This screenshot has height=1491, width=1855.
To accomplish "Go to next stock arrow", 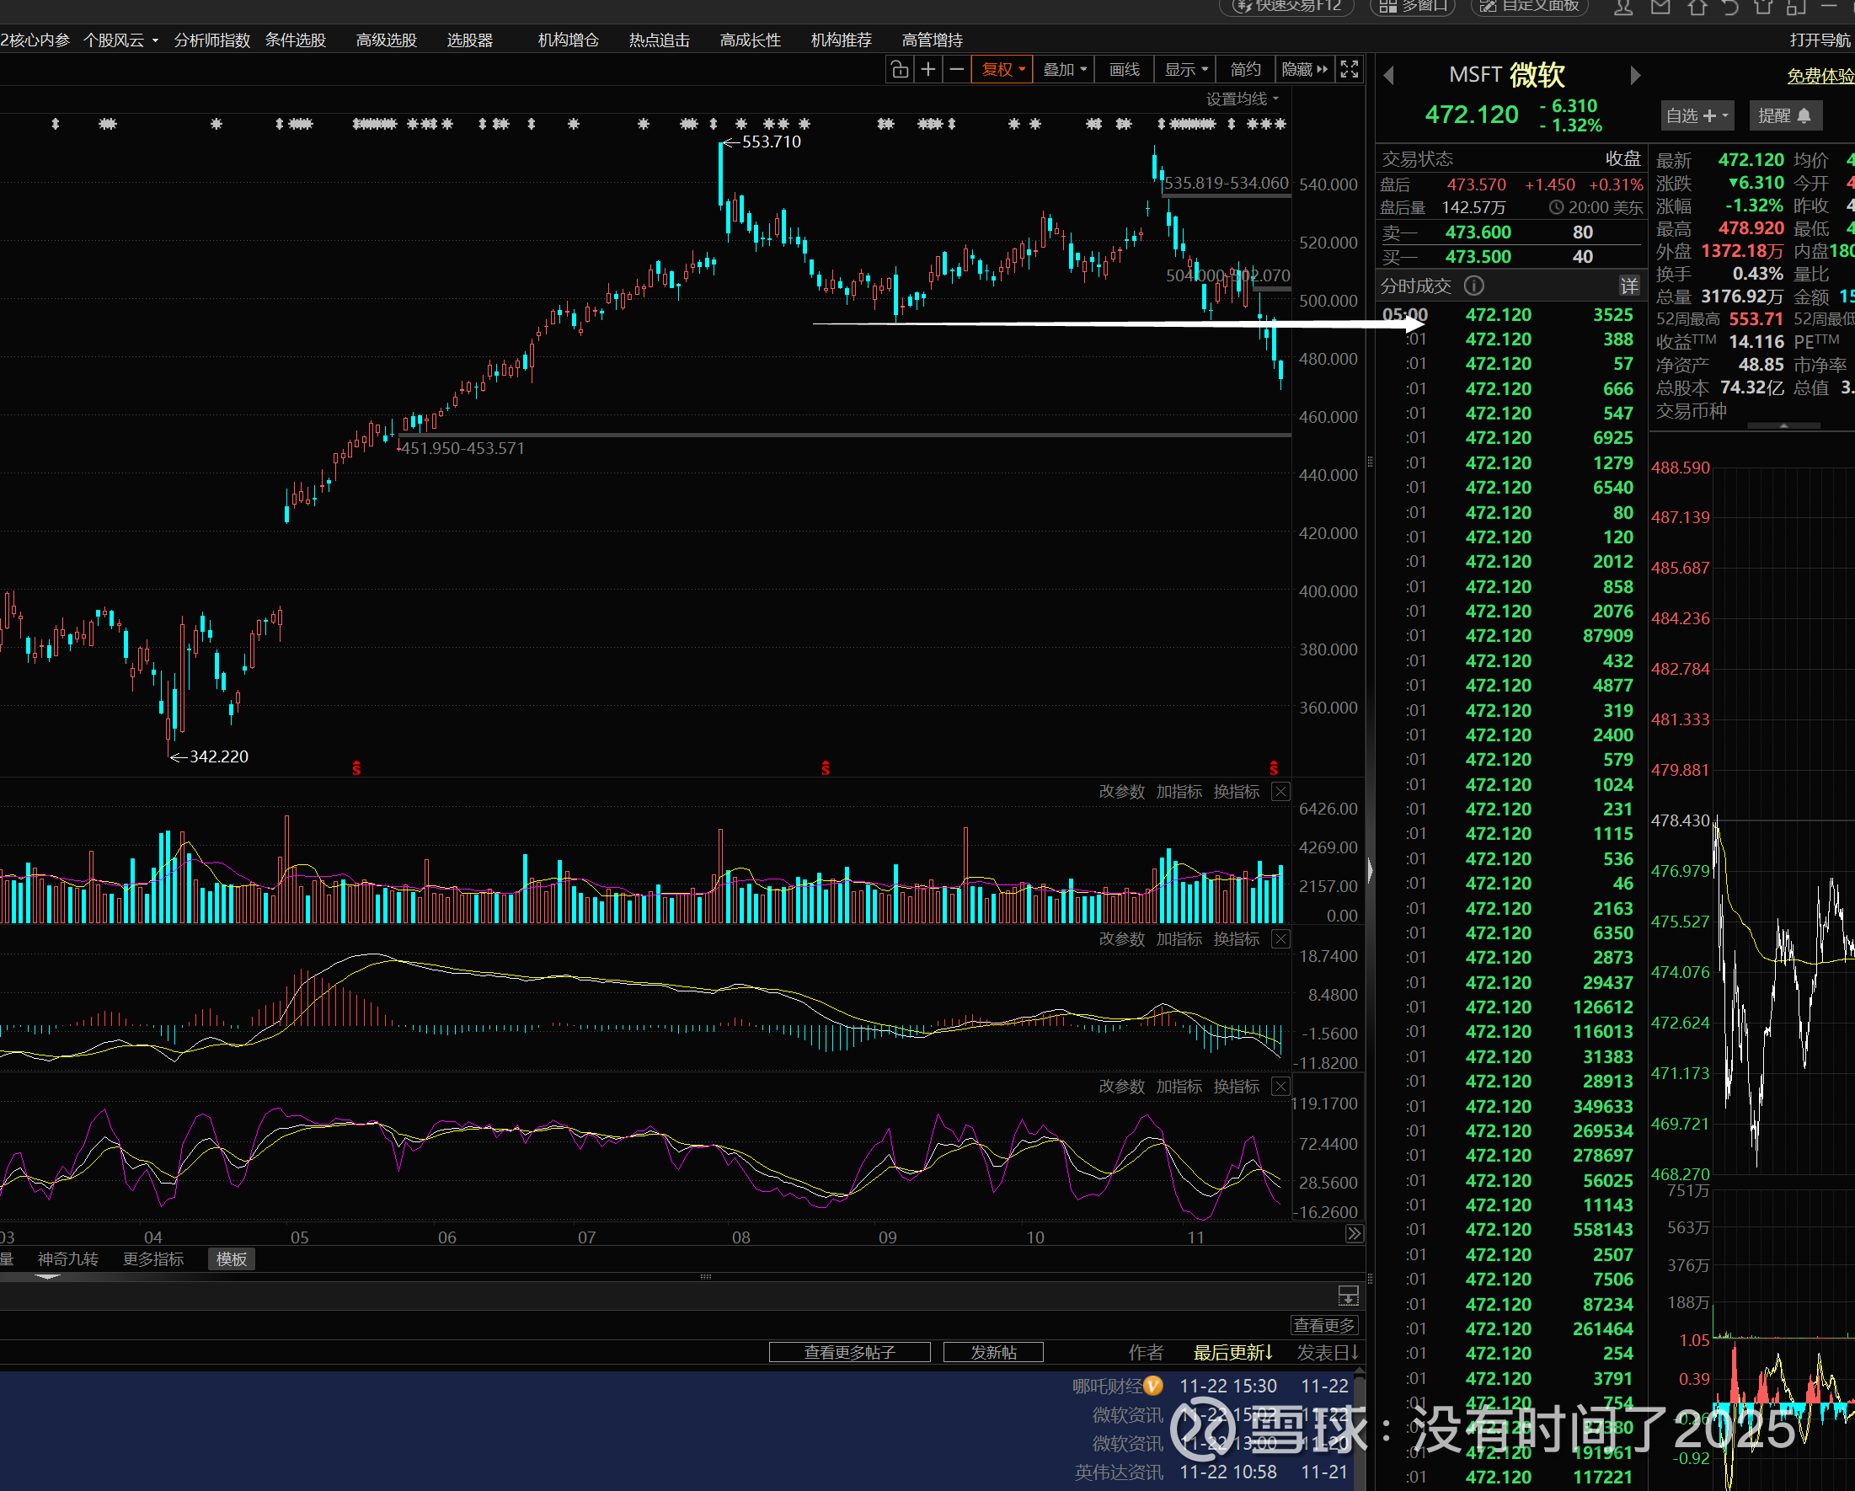I will pos(1635,76).
